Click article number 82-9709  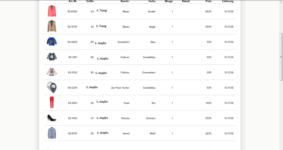(72, 27)
